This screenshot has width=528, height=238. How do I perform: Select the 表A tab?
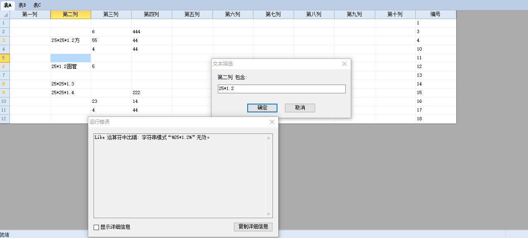[x=7, y=5]
